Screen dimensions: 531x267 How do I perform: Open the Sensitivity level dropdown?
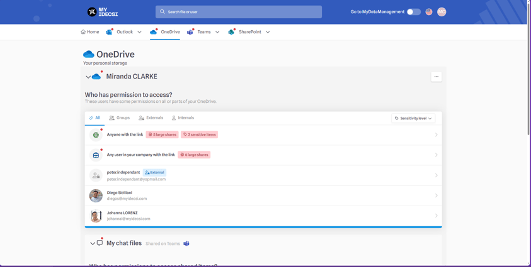click(413, 118)
